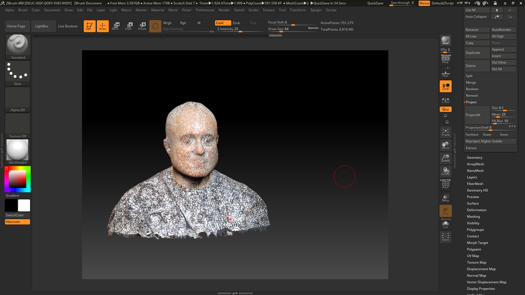Open the Zplugin menu
Image resolution: width=525 pixels, height=295 pixels.
tap(316, 10)
